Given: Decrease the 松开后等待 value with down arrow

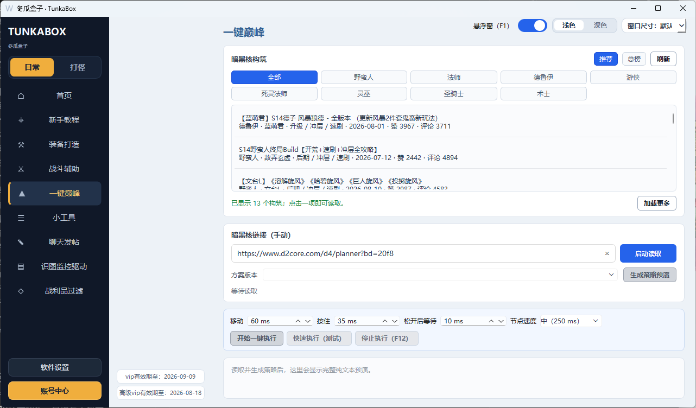Looking at the screenshot, I should pyautogui.click(x=502, y=321).
